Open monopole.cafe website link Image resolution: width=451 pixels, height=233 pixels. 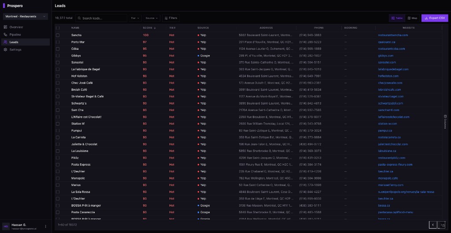point(388,178)
